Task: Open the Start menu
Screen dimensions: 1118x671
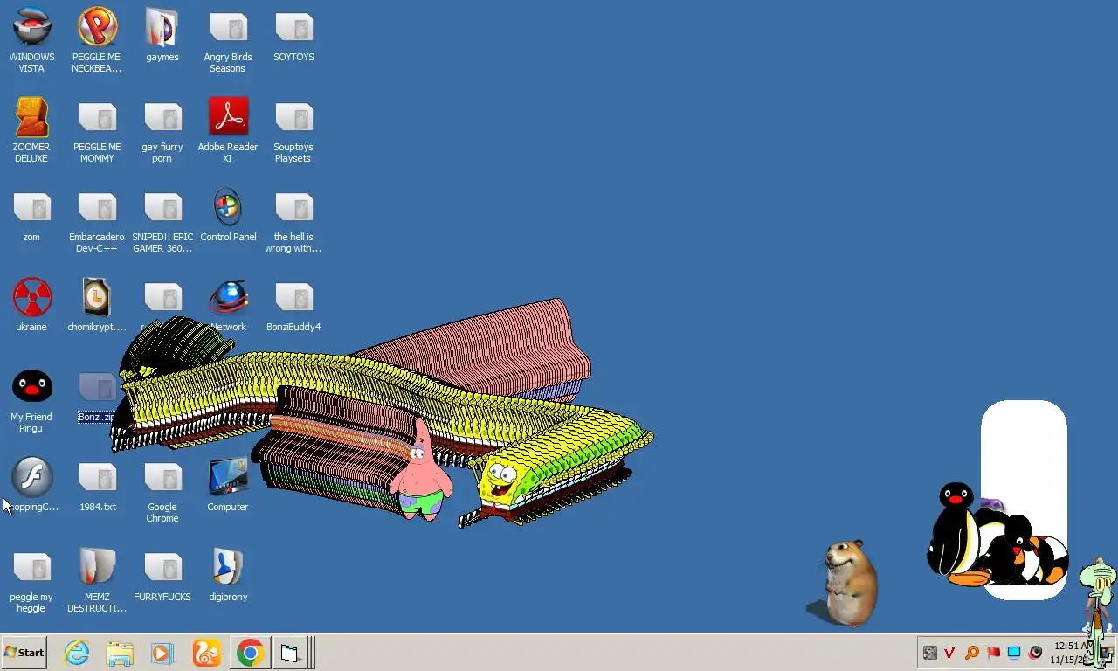Action: (x=24, y=653)
